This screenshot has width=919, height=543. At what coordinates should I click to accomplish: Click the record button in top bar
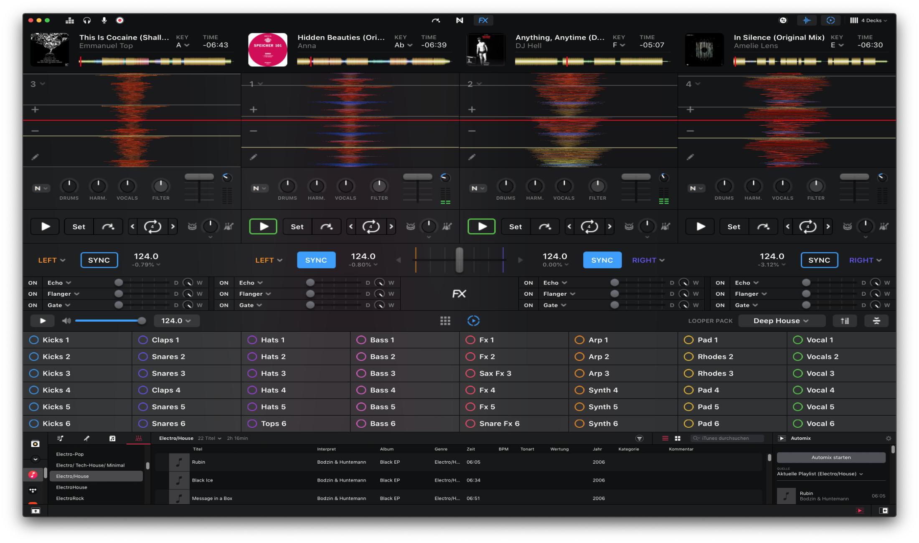coord(120,20)
